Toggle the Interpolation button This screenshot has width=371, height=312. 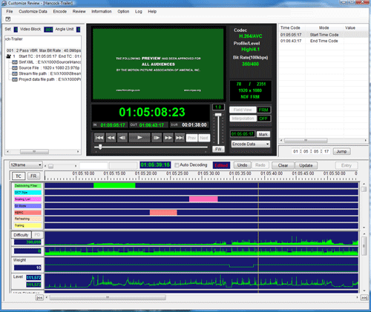243,119
